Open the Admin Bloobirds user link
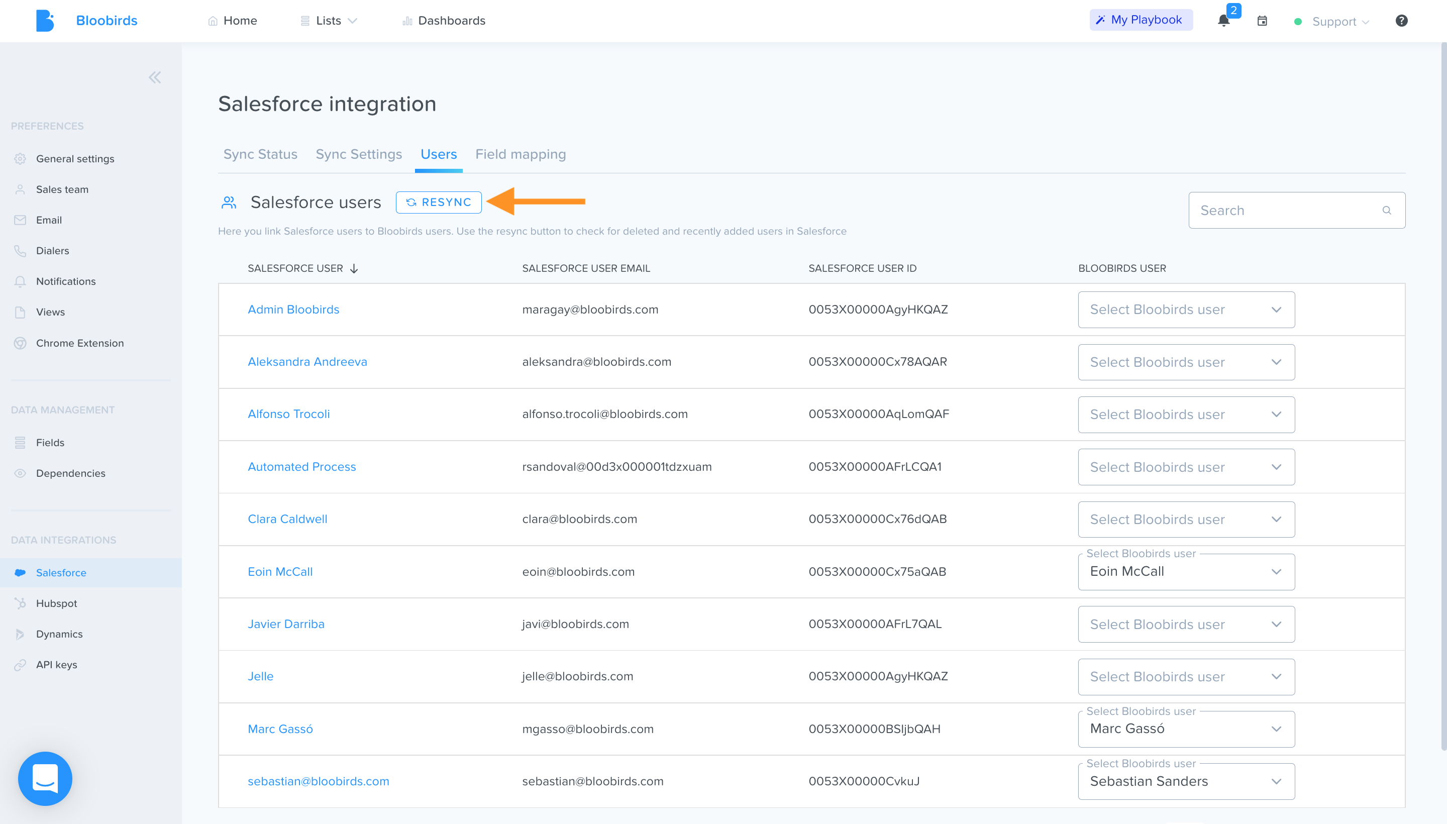 pyautogui.click(x=293, y=310)
